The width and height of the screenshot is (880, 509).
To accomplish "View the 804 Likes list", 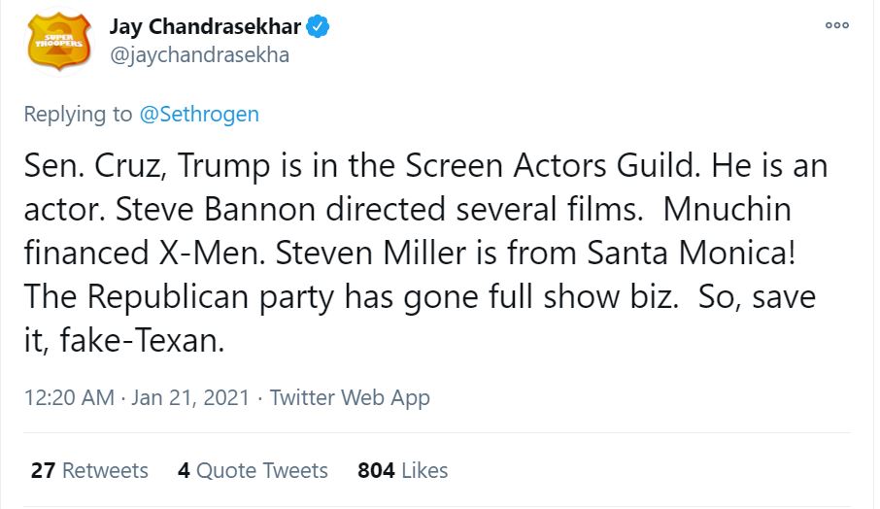I will coord(403,470).
